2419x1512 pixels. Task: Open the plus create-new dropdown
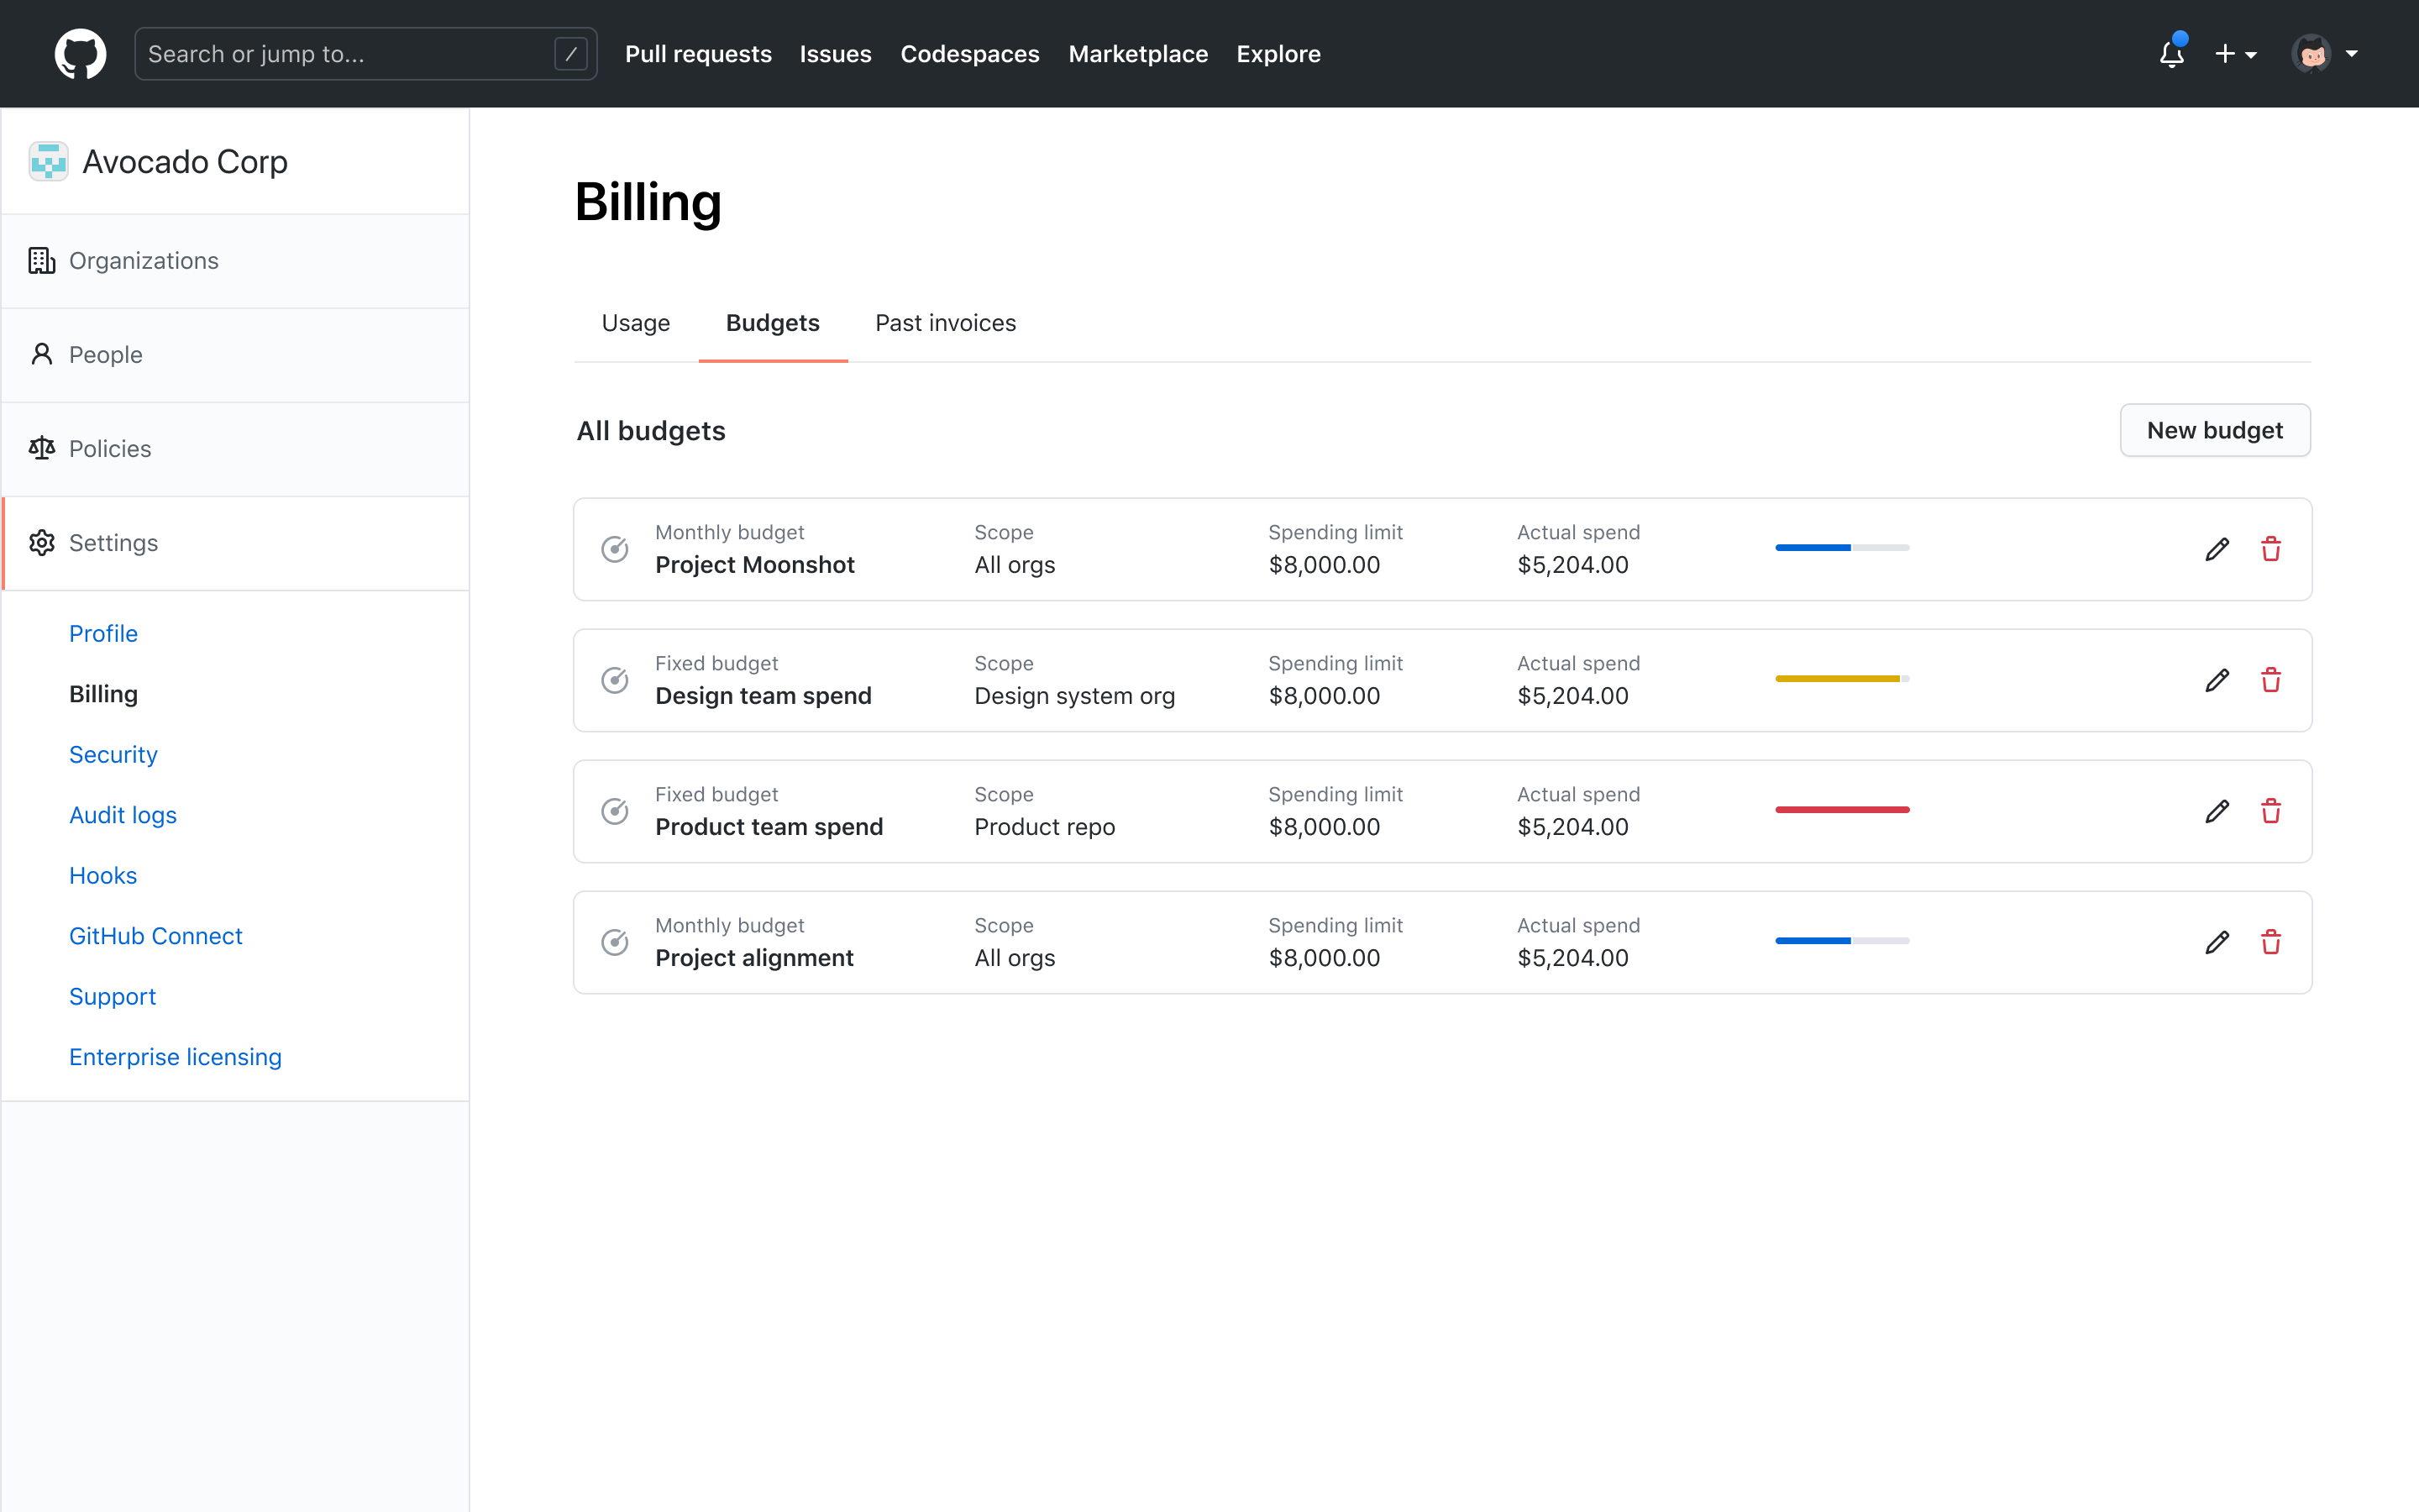click(2237, 54)
